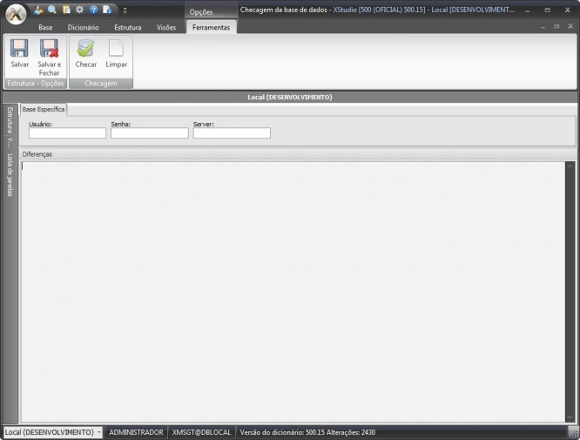Expand the quick access toolbar customize arrow
The height and width of the screenshot is (440, 580).
pos(125,10)
